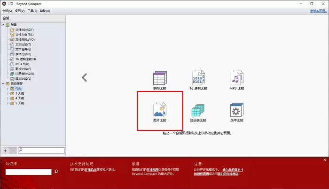Close the red bottom info panel
Viewport: 329px width, 189px height.
[x=325, y=160]
